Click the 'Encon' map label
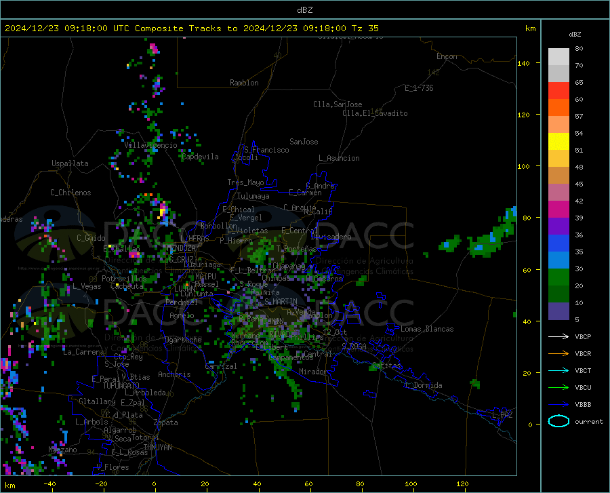 (447, 56)
